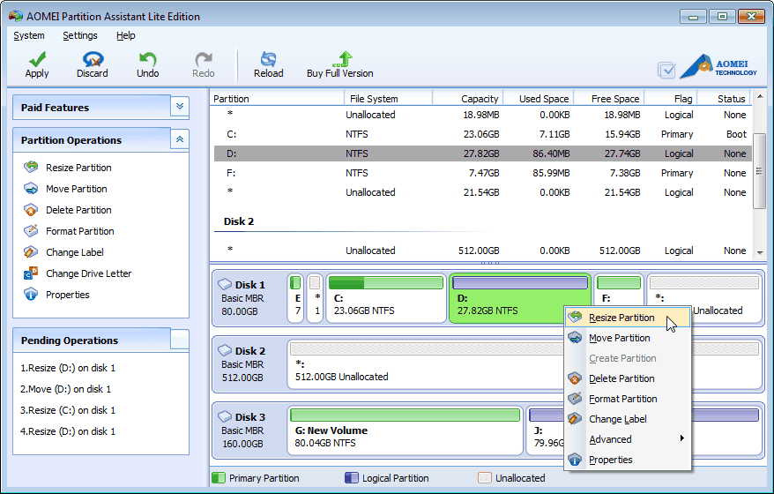This screenshot has width=774, height=494.
Task: Click C: partition usage bar on Disk 1
Action: (x=386, y=282)
